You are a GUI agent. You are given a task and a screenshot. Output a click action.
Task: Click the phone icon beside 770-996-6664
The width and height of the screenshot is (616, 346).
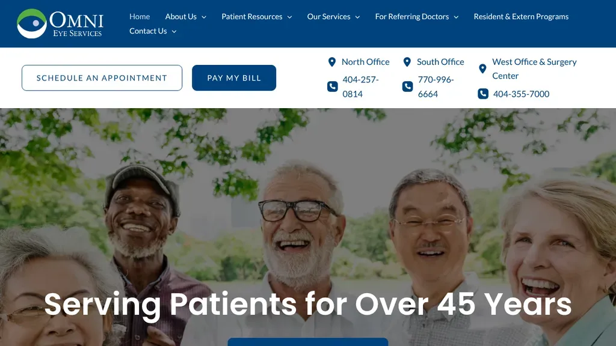point(407,86)
